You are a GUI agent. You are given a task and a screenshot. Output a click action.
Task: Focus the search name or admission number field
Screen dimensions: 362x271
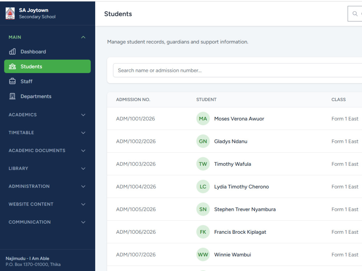(237, 71)
